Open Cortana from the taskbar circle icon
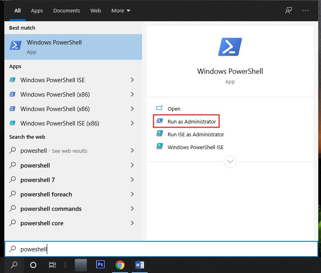 (x=33, y=265)
